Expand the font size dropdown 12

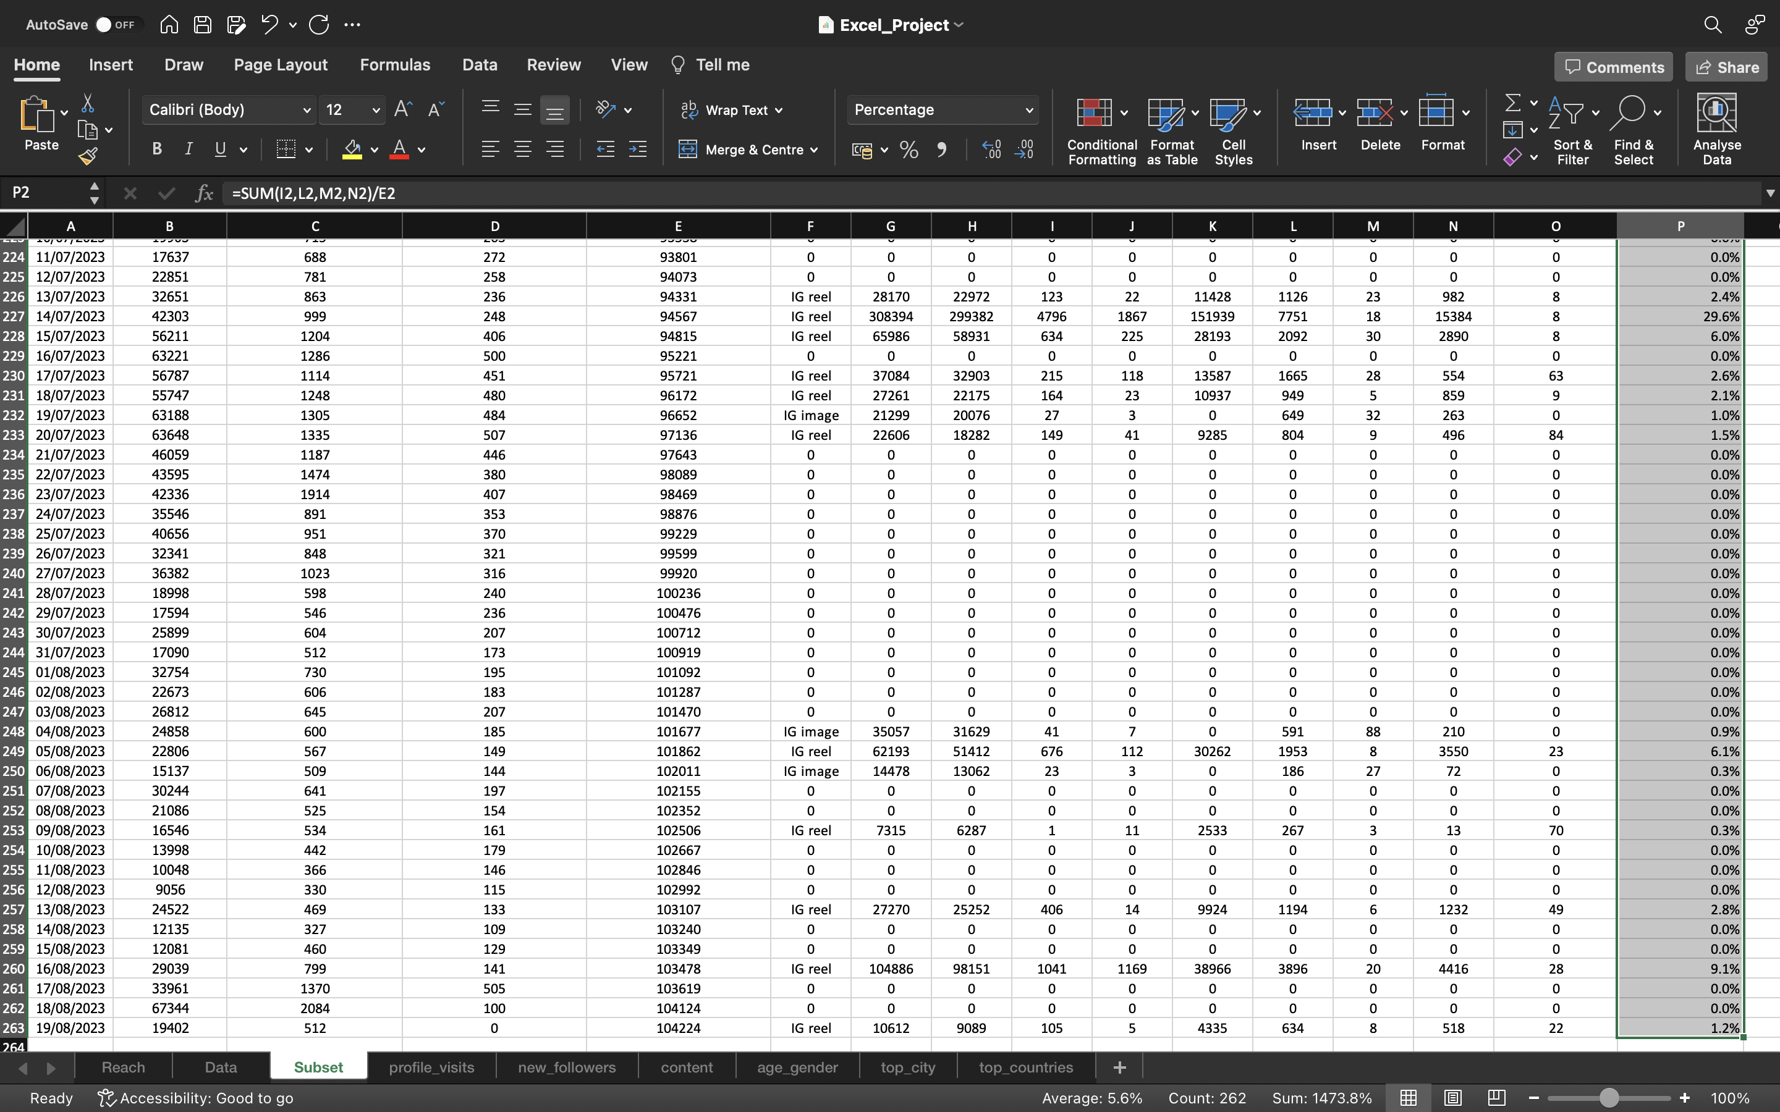pyautogui.click(x=374, y=109)
